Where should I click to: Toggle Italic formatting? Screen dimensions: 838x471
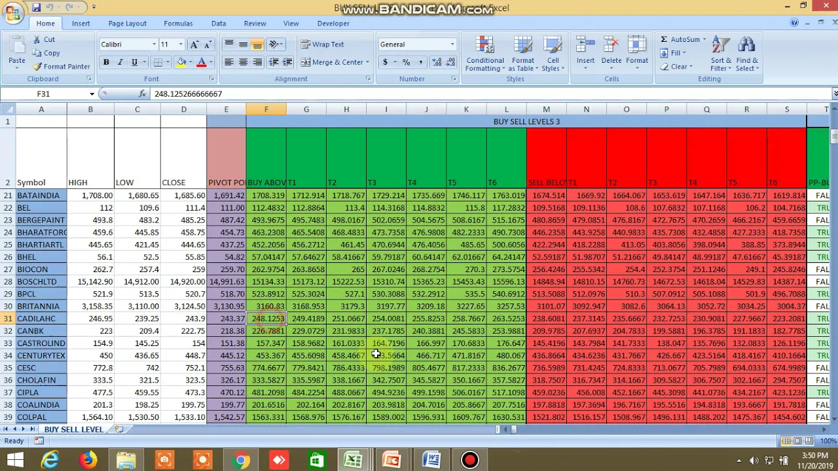120,62
